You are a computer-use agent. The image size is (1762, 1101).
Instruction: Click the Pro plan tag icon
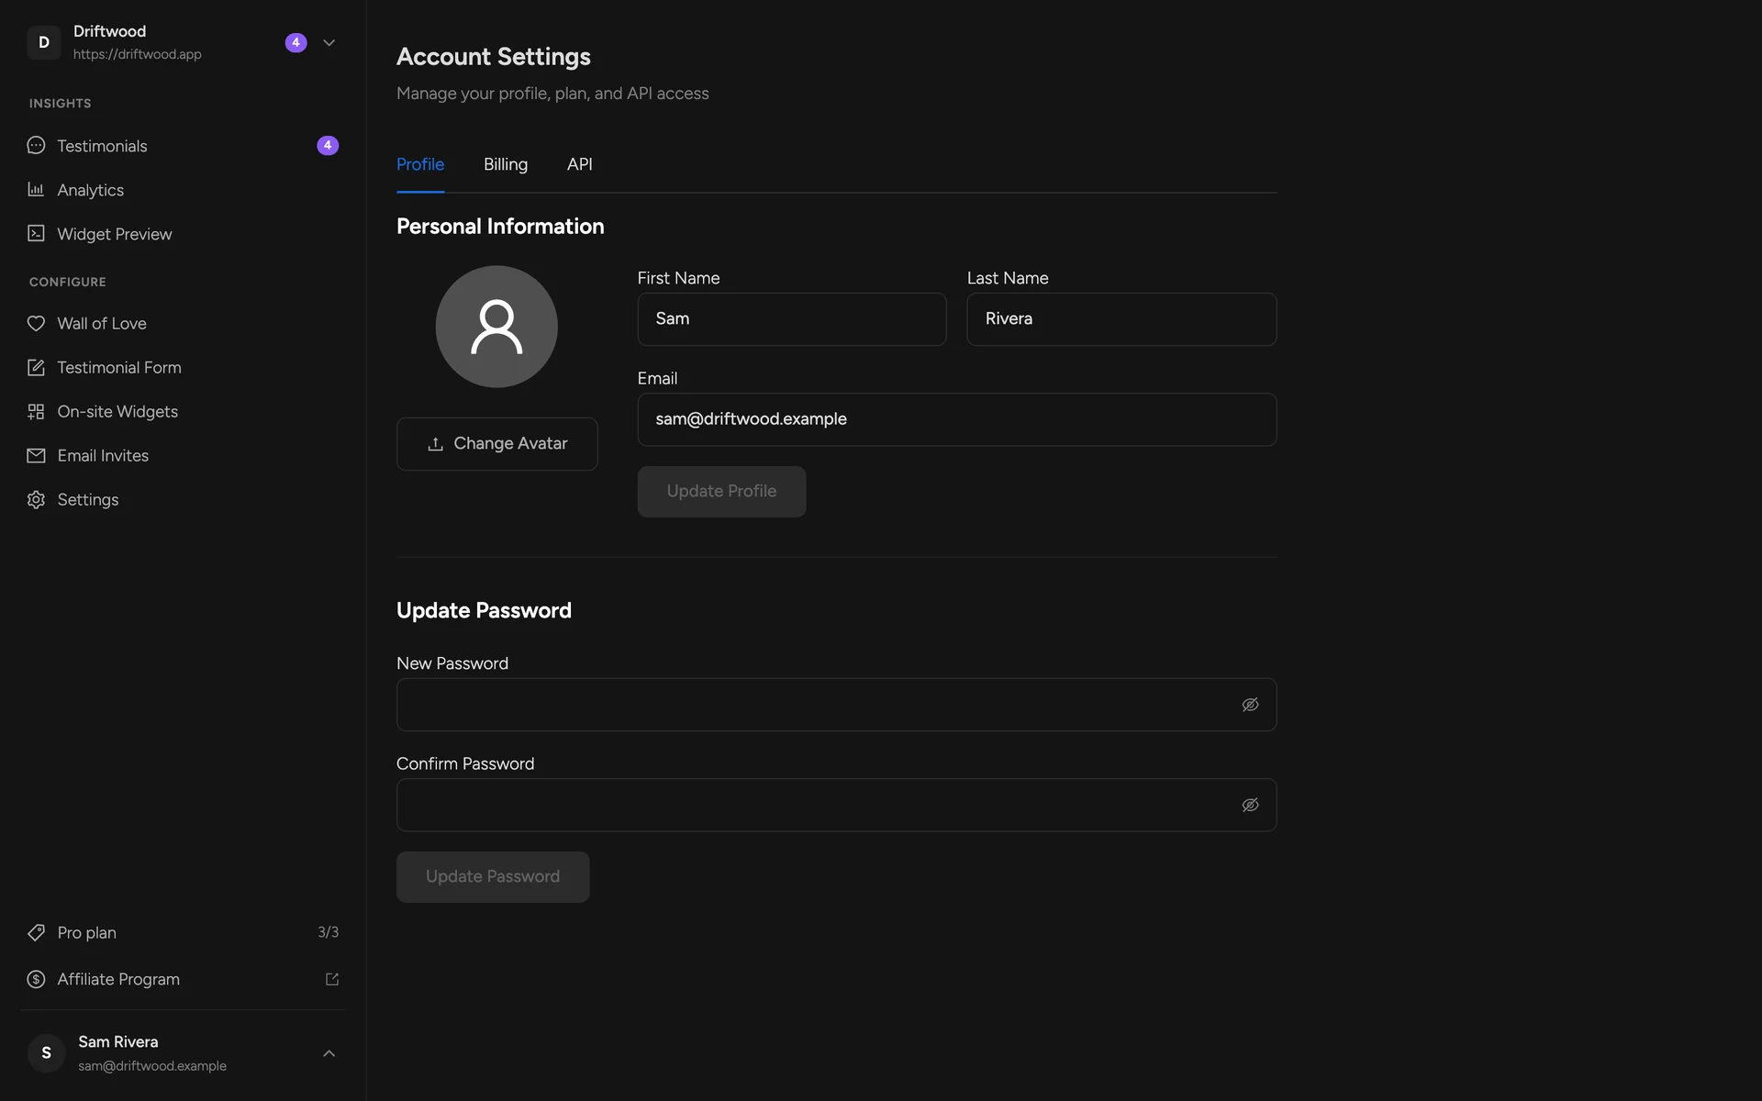pyautogui.click(x=36, y=933)
